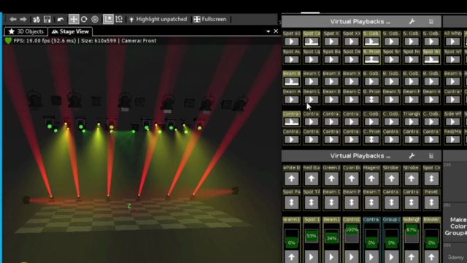The height and width of the screenshot is (263, 467).
Task: Click the forward arrow in the stage toolbar
Action: (23, 20)
